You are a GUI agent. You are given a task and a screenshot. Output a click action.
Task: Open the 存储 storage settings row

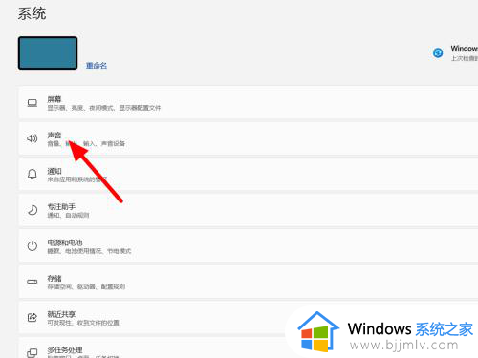(x=249, y=282)
